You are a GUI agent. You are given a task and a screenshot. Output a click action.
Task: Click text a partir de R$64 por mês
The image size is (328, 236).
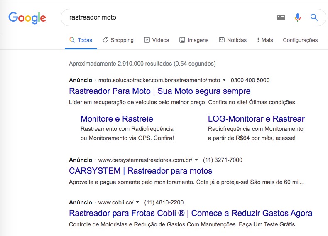252,138
